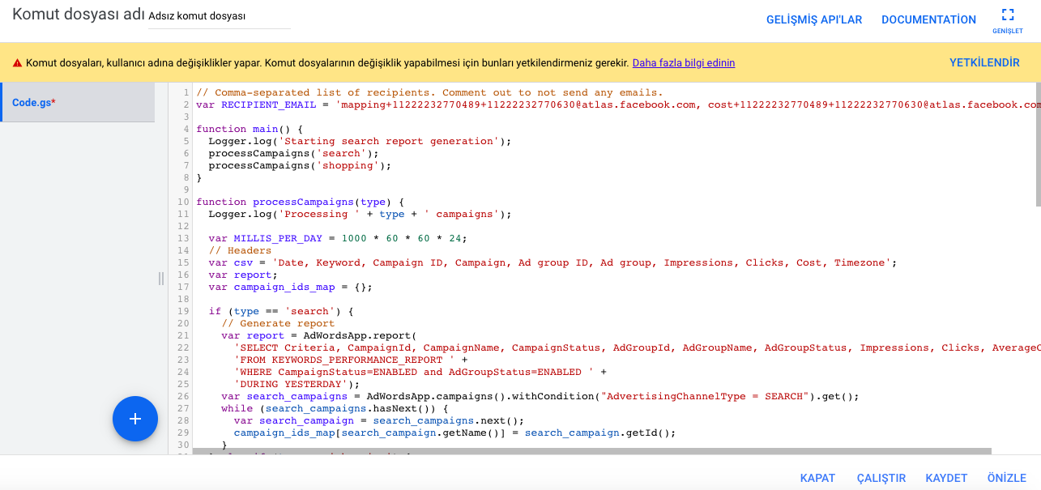
Task: Click the "Logger.log('Processing '" line
Action: (360, 214)
